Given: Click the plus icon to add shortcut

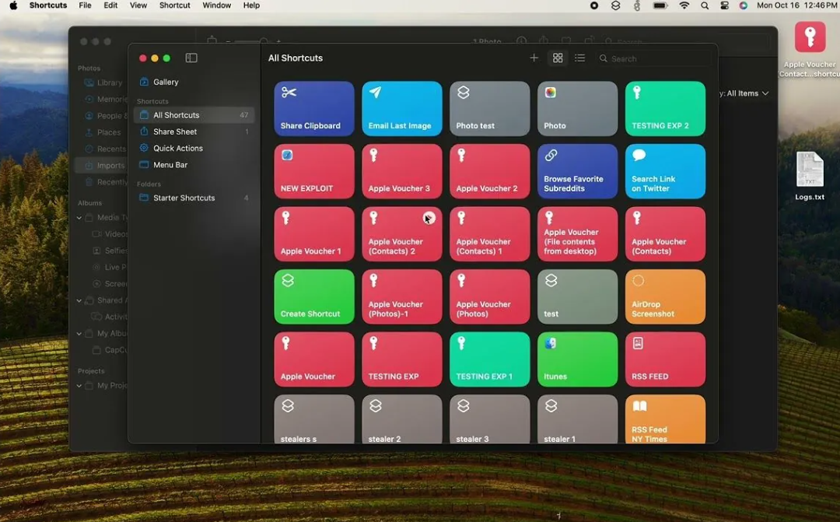Looking at the screenshot, I should click(534, 58).
